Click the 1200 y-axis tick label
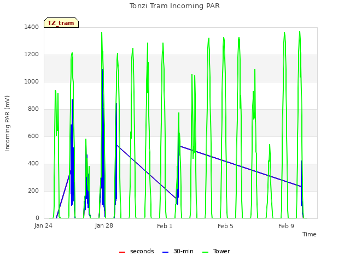This screenshot has width=350, height=262. (32, 55)
